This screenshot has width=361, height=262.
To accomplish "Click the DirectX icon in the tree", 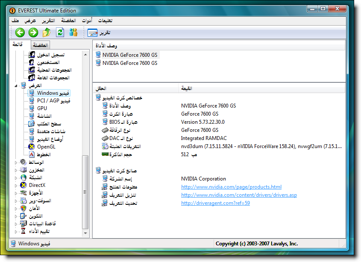I will click(x=23, y=185).
